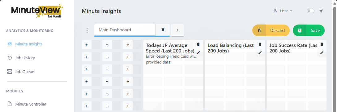The width and height of the screenshot is (337, 112).
Task: Delete Main Dashboard with its trash icon
Action: pos(163,30)
